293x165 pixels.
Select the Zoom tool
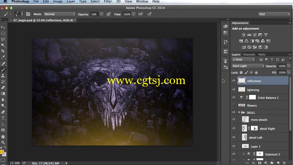tap(3, 143)
